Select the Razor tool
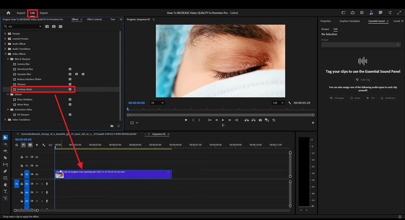Image resolution: width=405 pixels, height=220 pixels. tap(5, 158)
